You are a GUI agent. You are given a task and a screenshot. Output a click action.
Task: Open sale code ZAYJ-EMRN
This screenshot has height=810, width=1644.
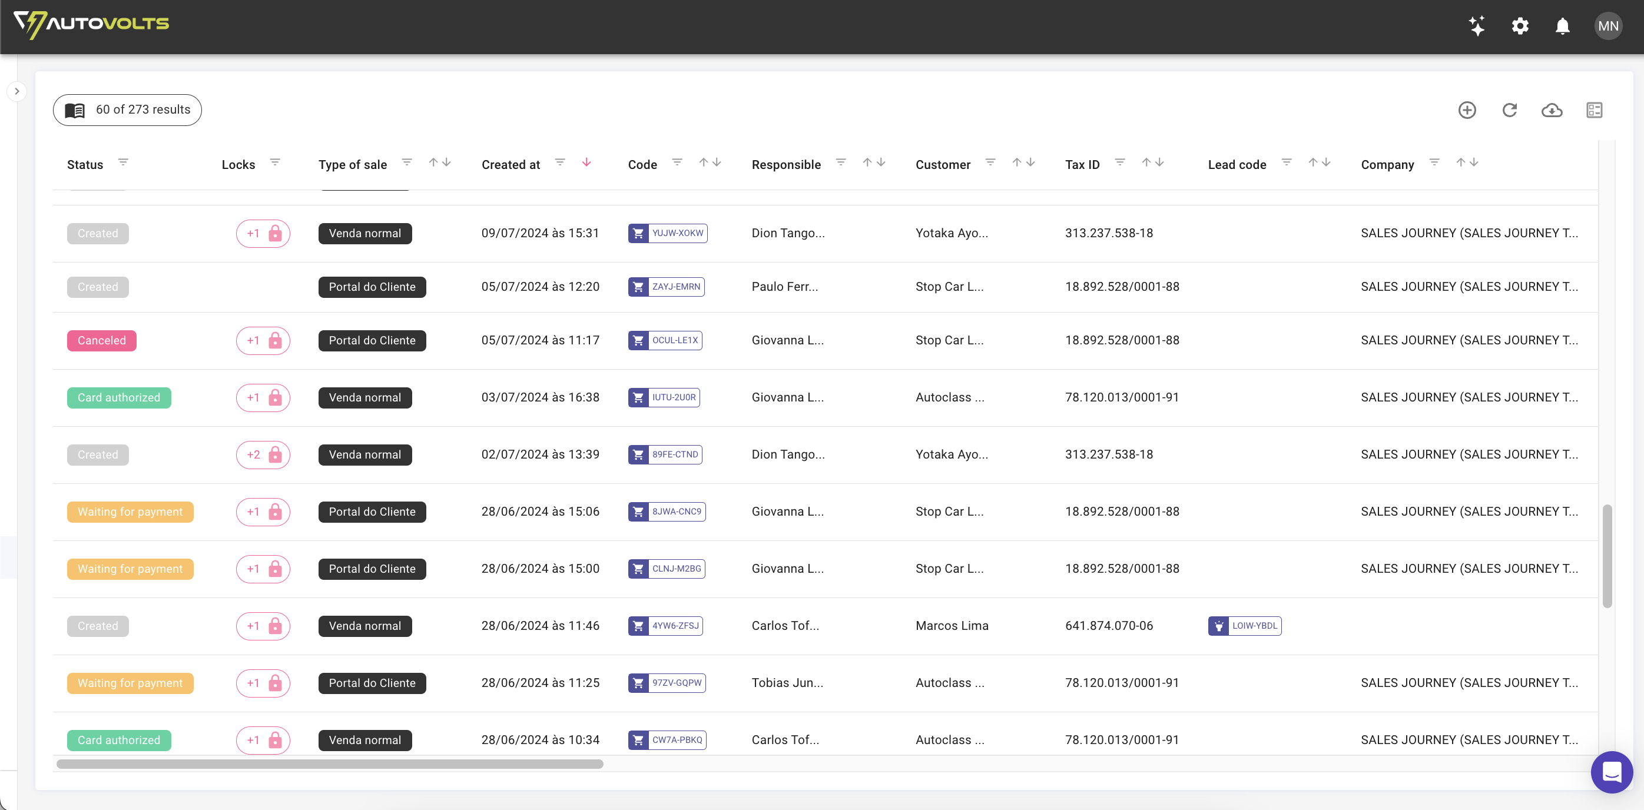tap(675, 286)
